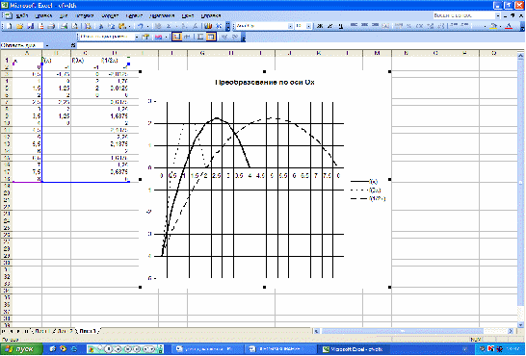Open the font size dropdown

(x=308, y=26)
